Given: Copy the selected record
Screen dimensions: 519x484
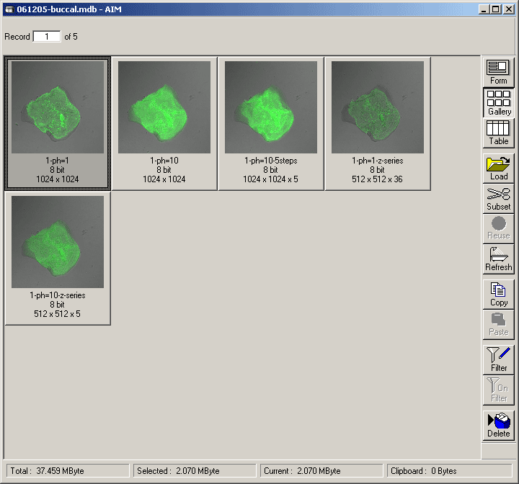Looking at the screenshot, I should point(498,295).
